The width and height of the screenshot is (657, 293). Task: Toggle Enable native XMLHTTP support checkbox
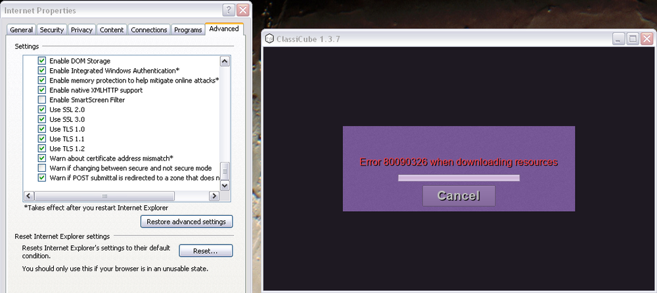tap(42, 90)
